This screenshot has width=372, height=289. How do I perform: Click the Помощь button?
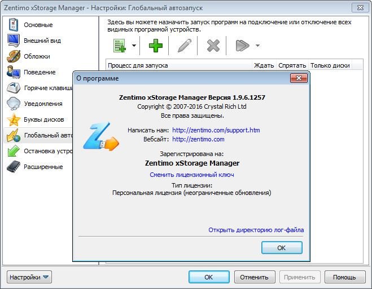[x=345, y=277]
